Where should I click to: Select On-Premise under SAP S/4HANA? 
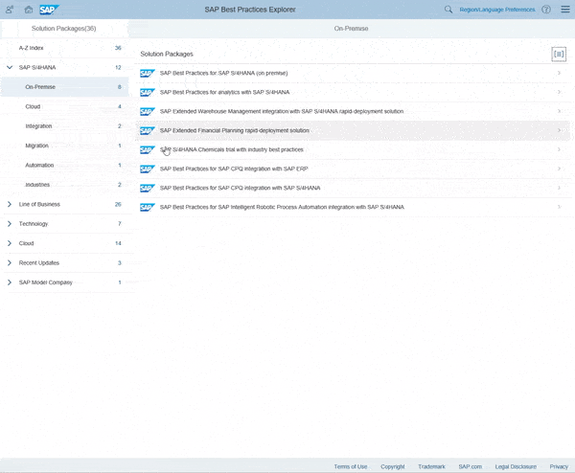(x=64, y=87)
